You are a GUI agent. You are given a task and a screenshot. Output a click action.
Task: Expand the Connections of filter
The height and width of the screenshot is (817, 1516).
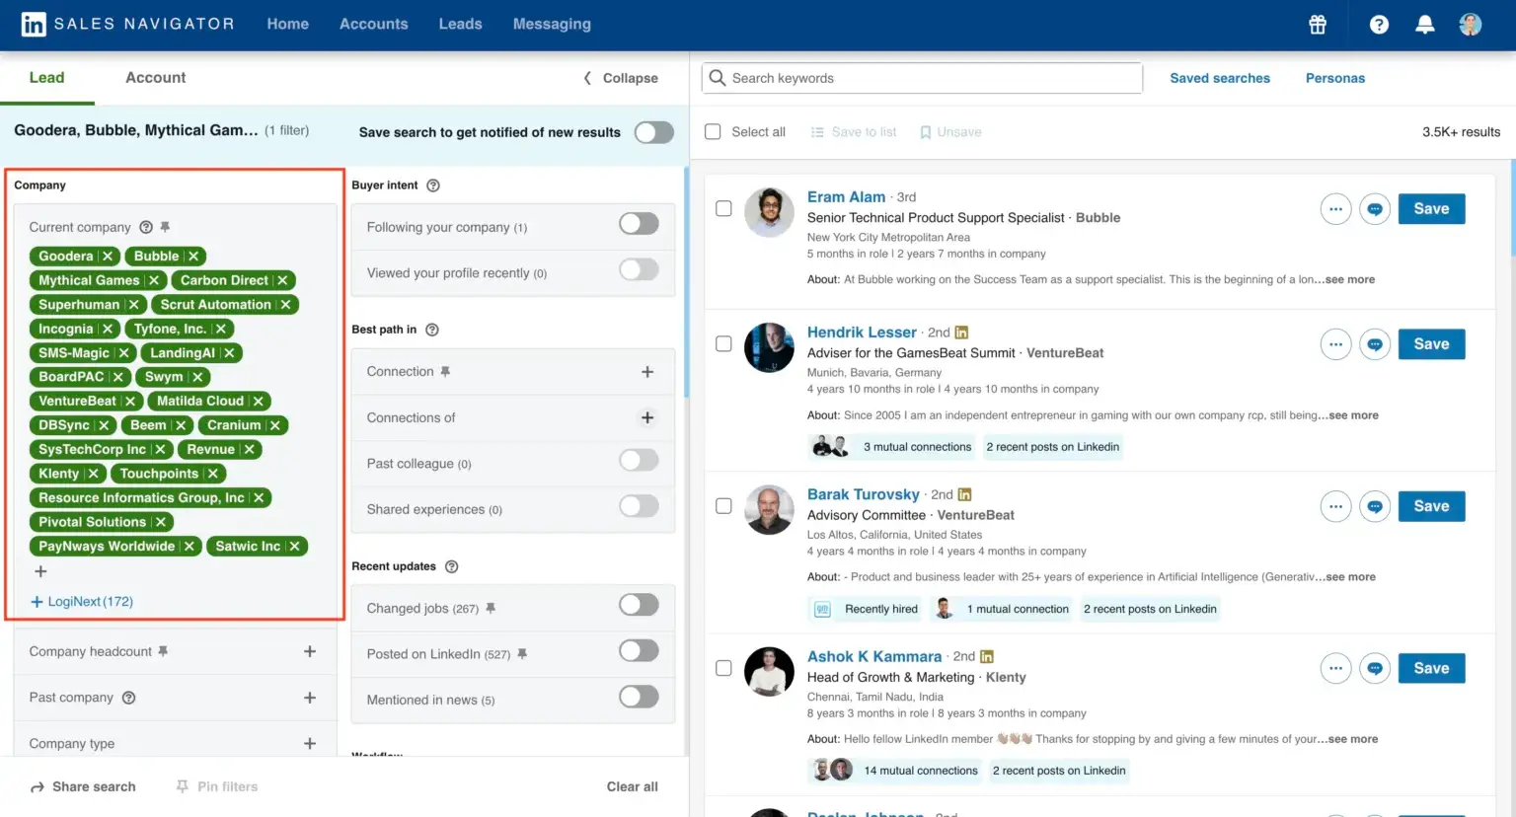[x=647, y=418]
